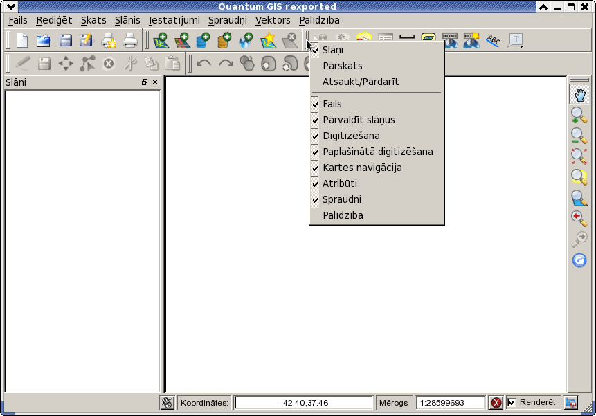Float the Slāņi panel with undock button
Screen dimensions: 596x416
(x=145, y=82)
